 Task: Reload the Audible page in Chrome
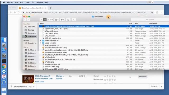click(x=19, y=12)
